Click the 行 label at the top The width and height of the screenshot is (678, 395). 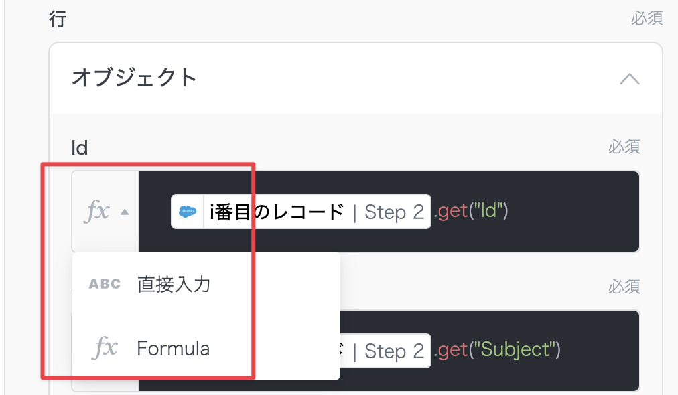point(58,18)
